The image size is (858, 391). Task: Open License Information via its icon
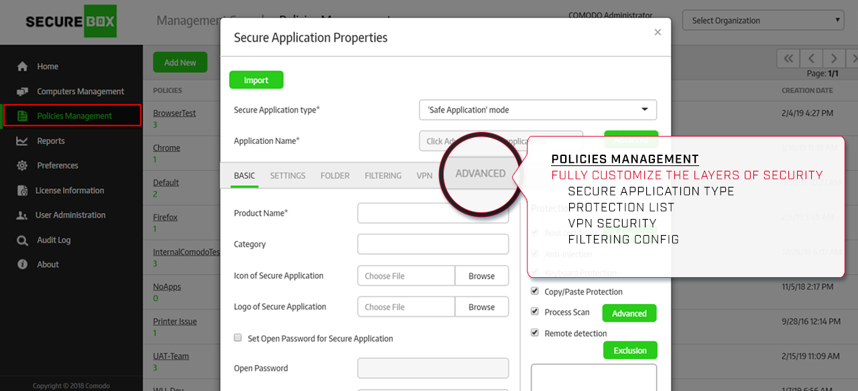coord(22,190)
